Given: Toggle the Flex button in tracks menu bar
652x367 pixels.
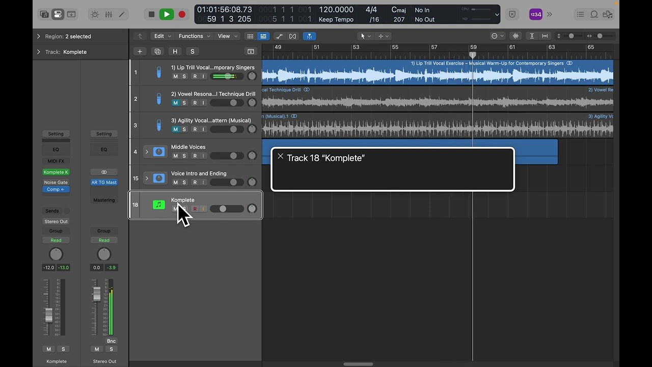Looking at the screenshot, I should coord(292,36).
